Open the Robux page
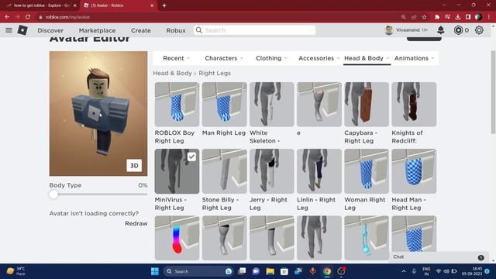The image size is (496, 279). click(176, 30)
